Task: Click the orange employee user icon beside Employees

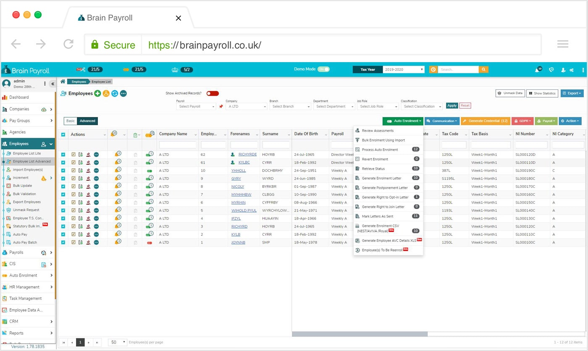Action: coord(106,93)
